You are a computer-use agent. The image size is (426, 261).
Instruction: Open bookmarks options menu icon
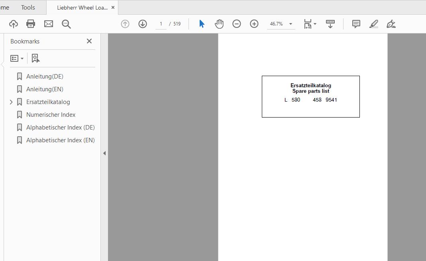17,59
